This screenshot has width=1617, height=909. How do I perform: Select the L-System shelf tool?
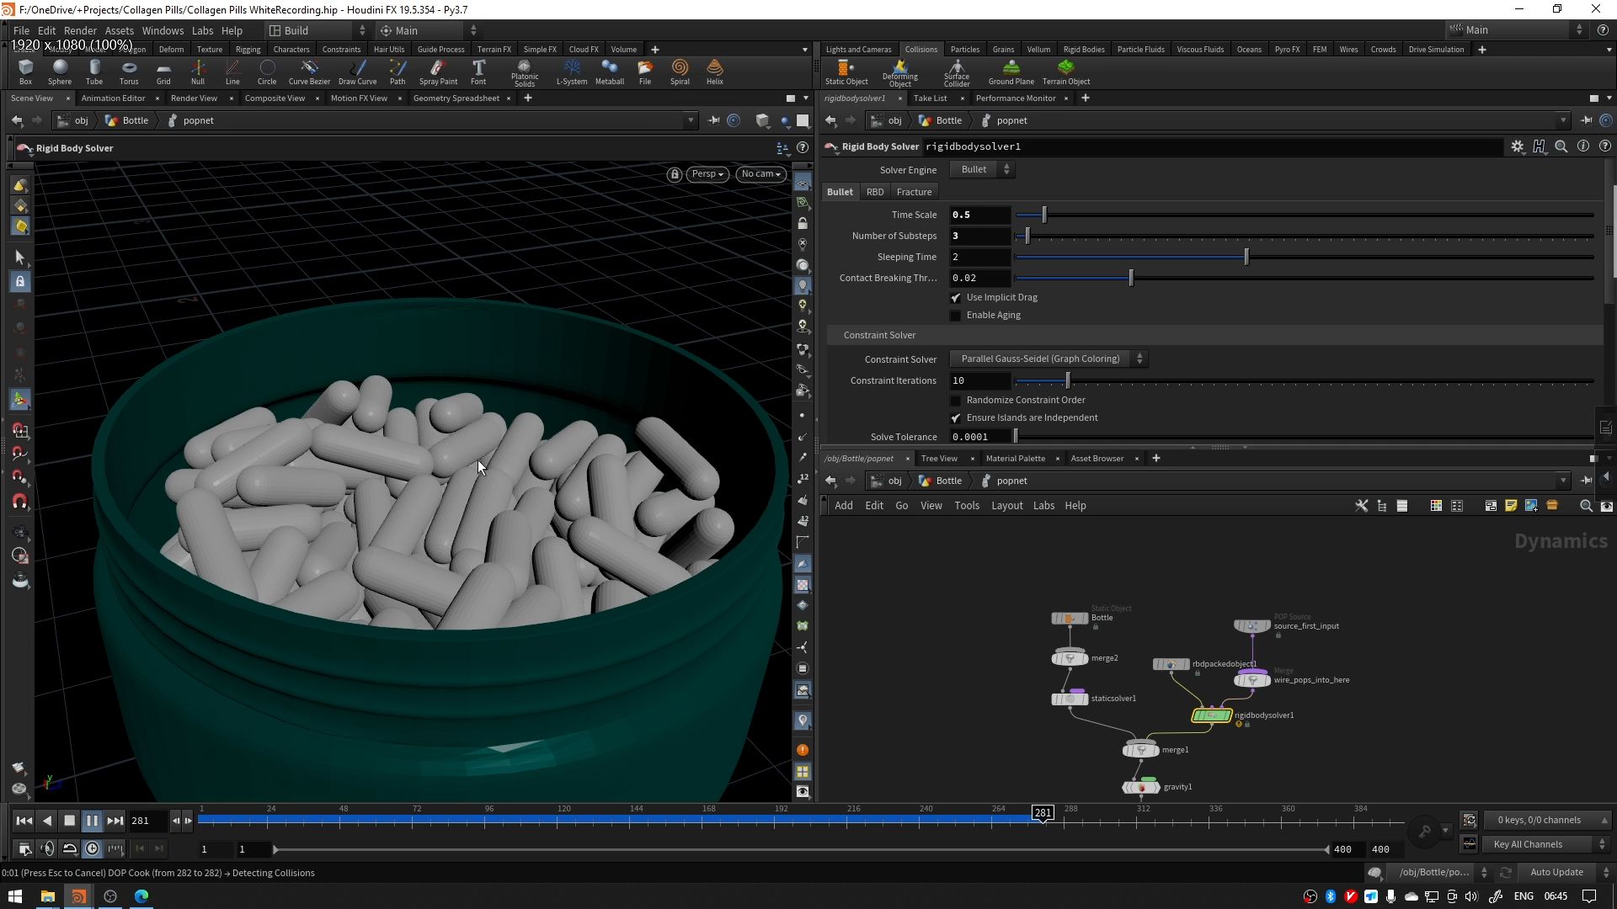coord(571,71)
